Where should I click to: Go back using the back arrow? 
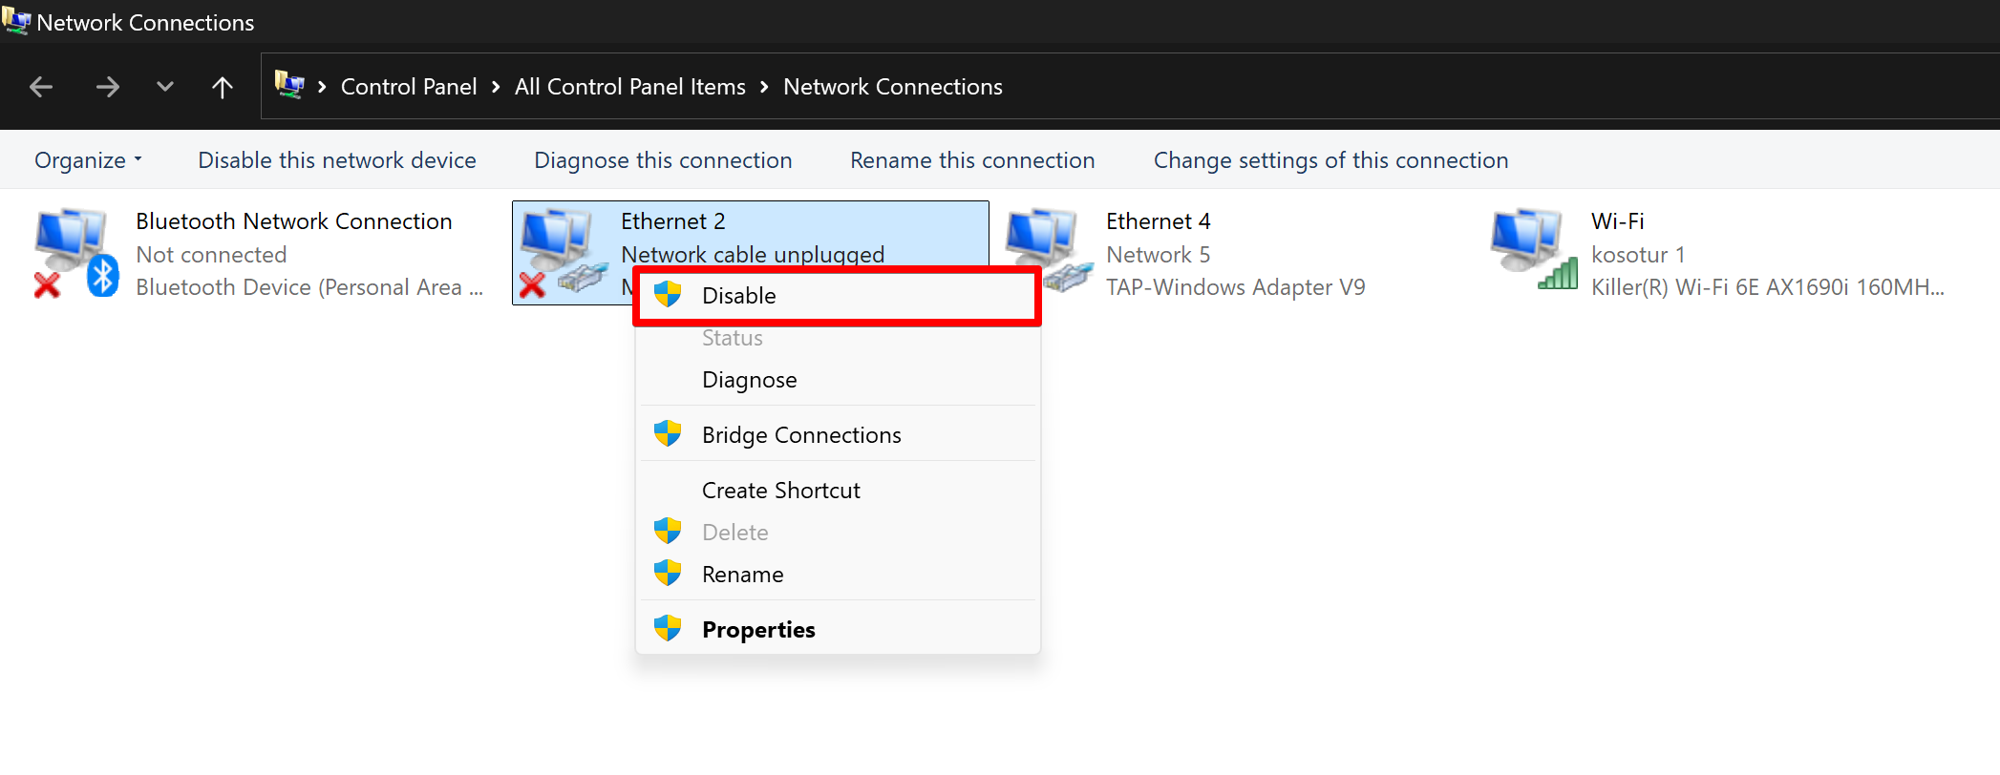click(41, 87)
